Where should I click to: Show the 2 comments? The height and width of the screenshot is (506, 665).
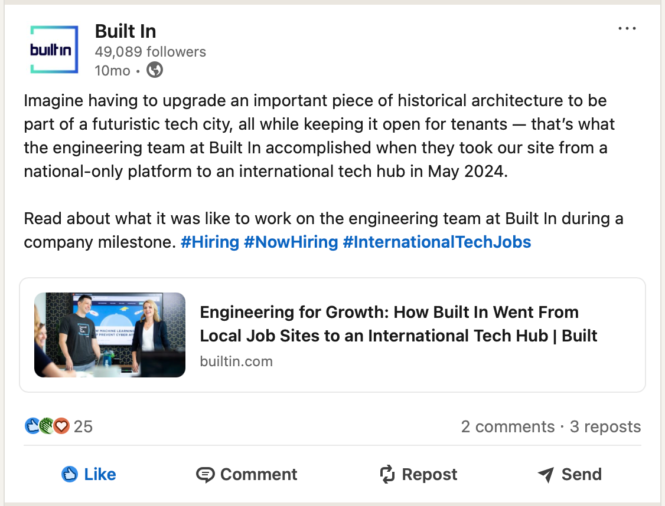tap(508, 426)
